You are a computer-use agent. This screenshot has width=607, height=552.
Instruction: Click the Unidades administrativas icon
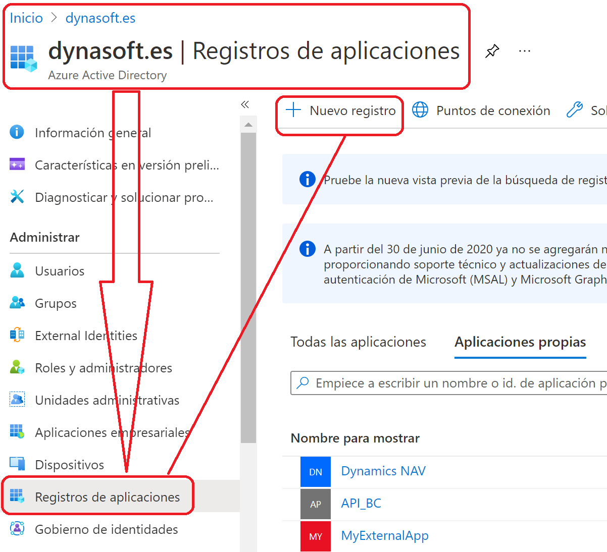point(17,400)
